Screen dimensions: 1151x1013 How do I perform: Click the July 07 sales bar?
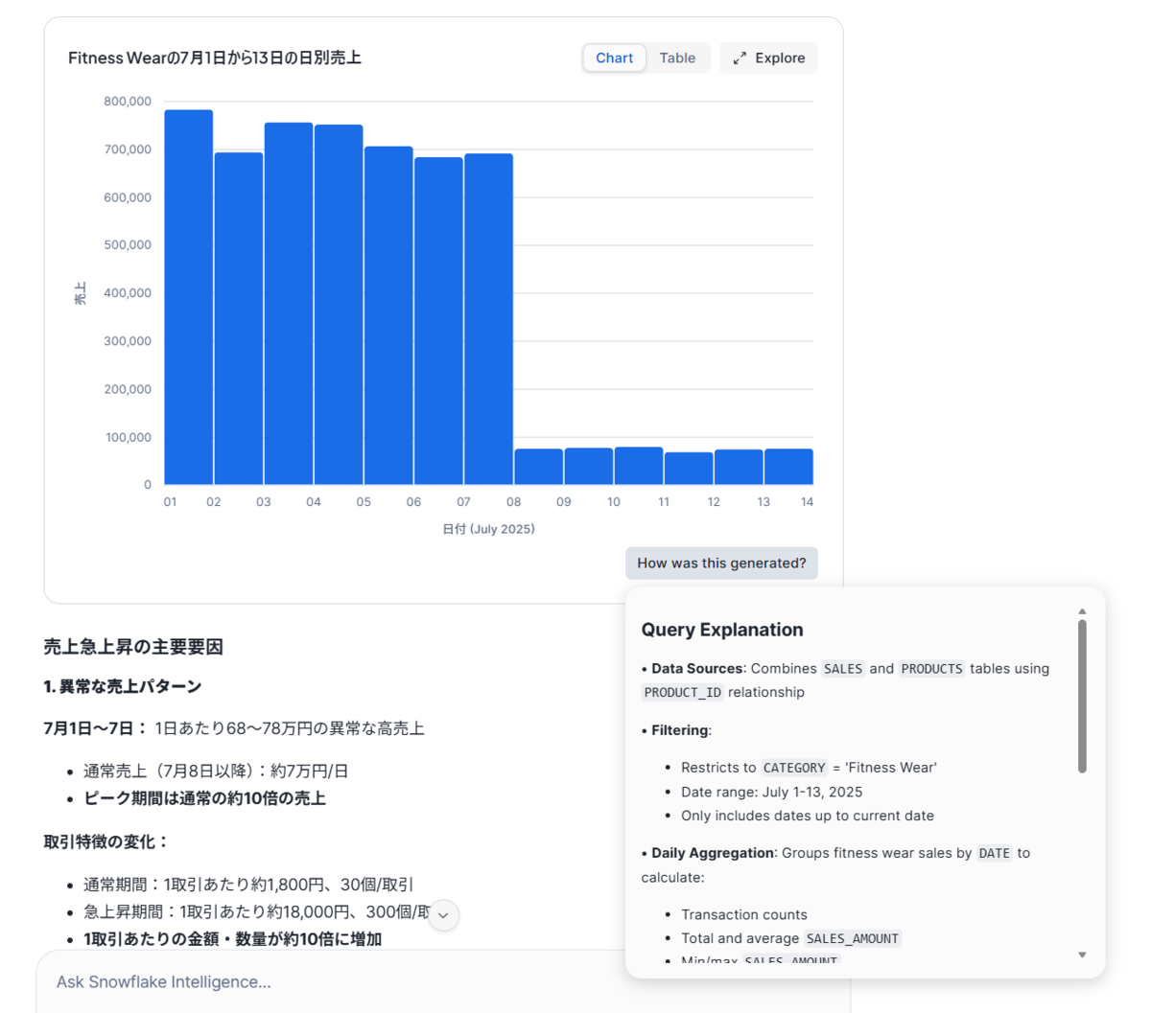pyautogui.click(x=489, y=319)
